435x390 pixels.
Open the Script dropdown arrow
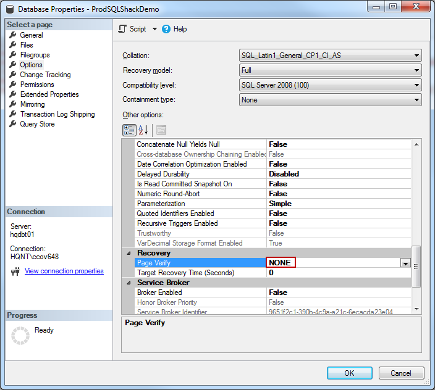(154, 29)
